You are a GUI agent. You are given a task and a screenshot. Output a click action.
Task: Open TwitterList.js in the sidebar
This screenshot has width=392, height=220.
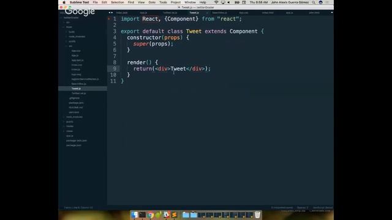coord(78,94)
